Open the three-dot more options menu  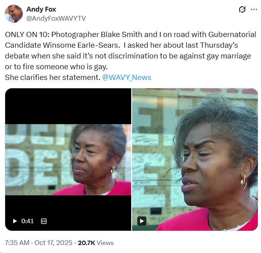(x=254, y=10)
